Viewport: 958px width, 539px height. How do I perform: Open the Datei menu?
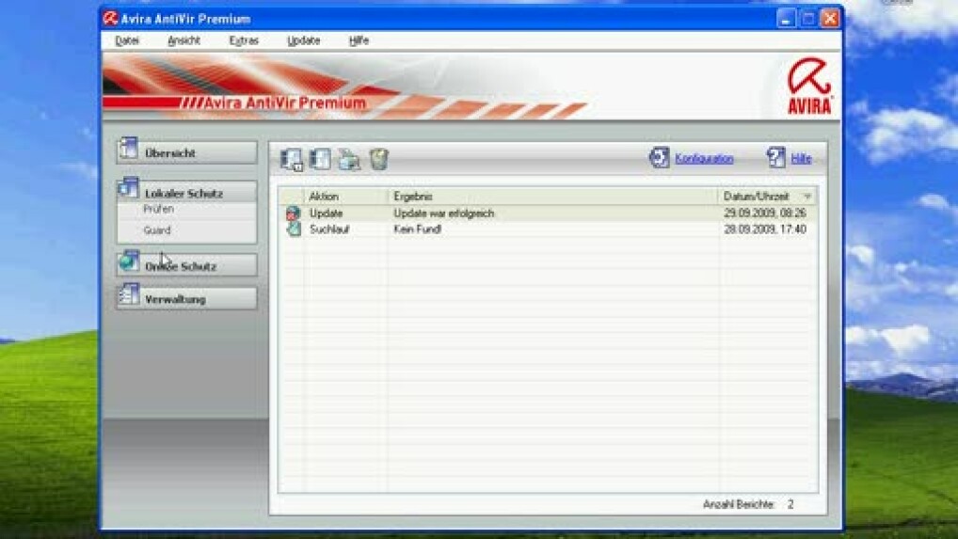(x=127, y=40)
